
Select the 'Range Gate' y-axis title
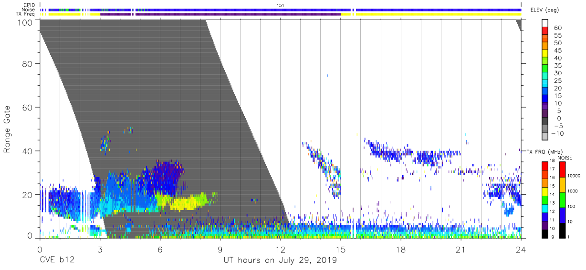coord(8,129)
